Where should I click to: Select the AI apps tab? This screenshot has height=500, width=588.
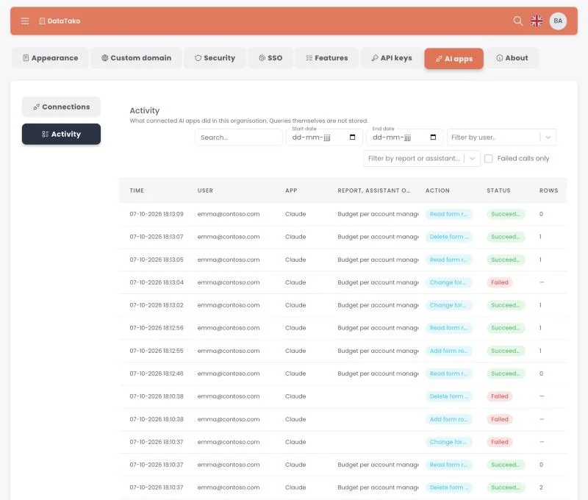tap(453, 59)
